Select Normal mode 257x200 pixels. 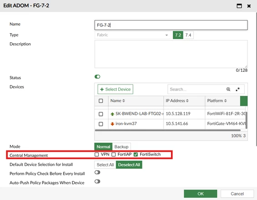pos(103,147)
